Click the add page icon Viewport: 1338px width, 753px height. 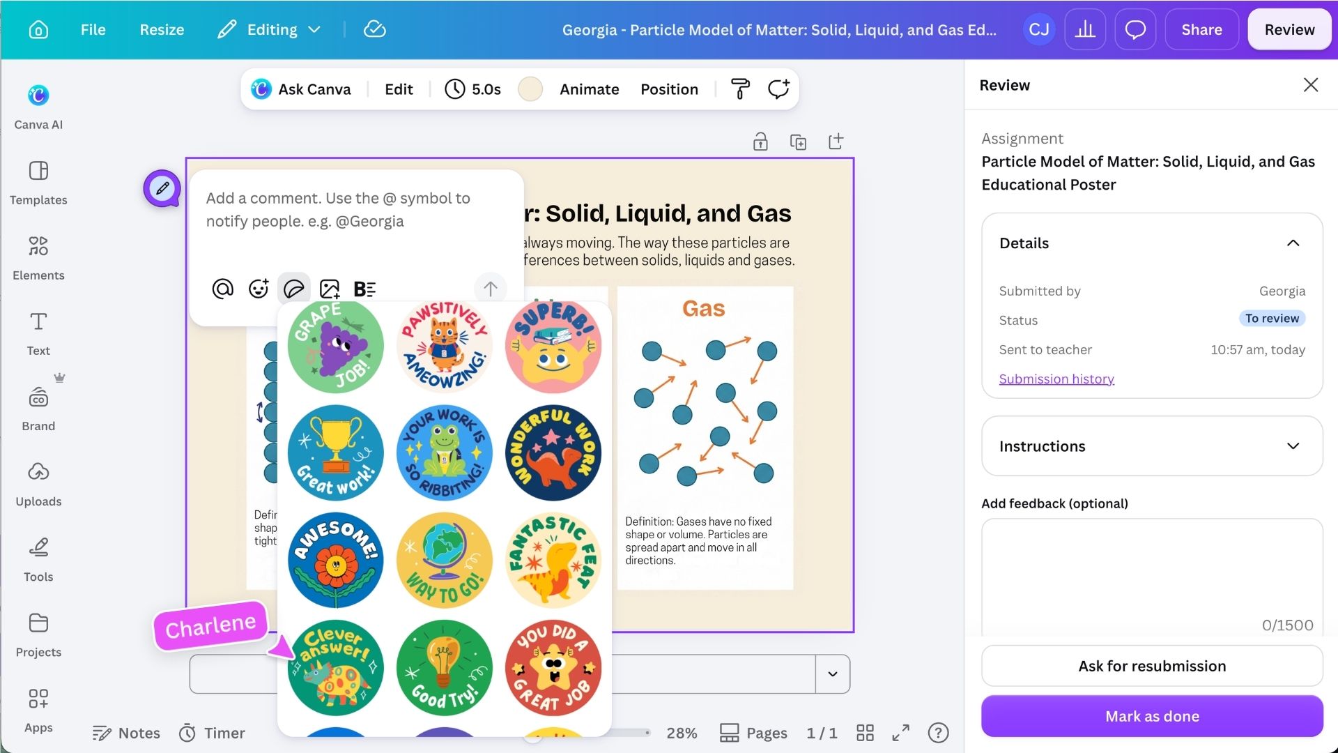pos(836,142)
